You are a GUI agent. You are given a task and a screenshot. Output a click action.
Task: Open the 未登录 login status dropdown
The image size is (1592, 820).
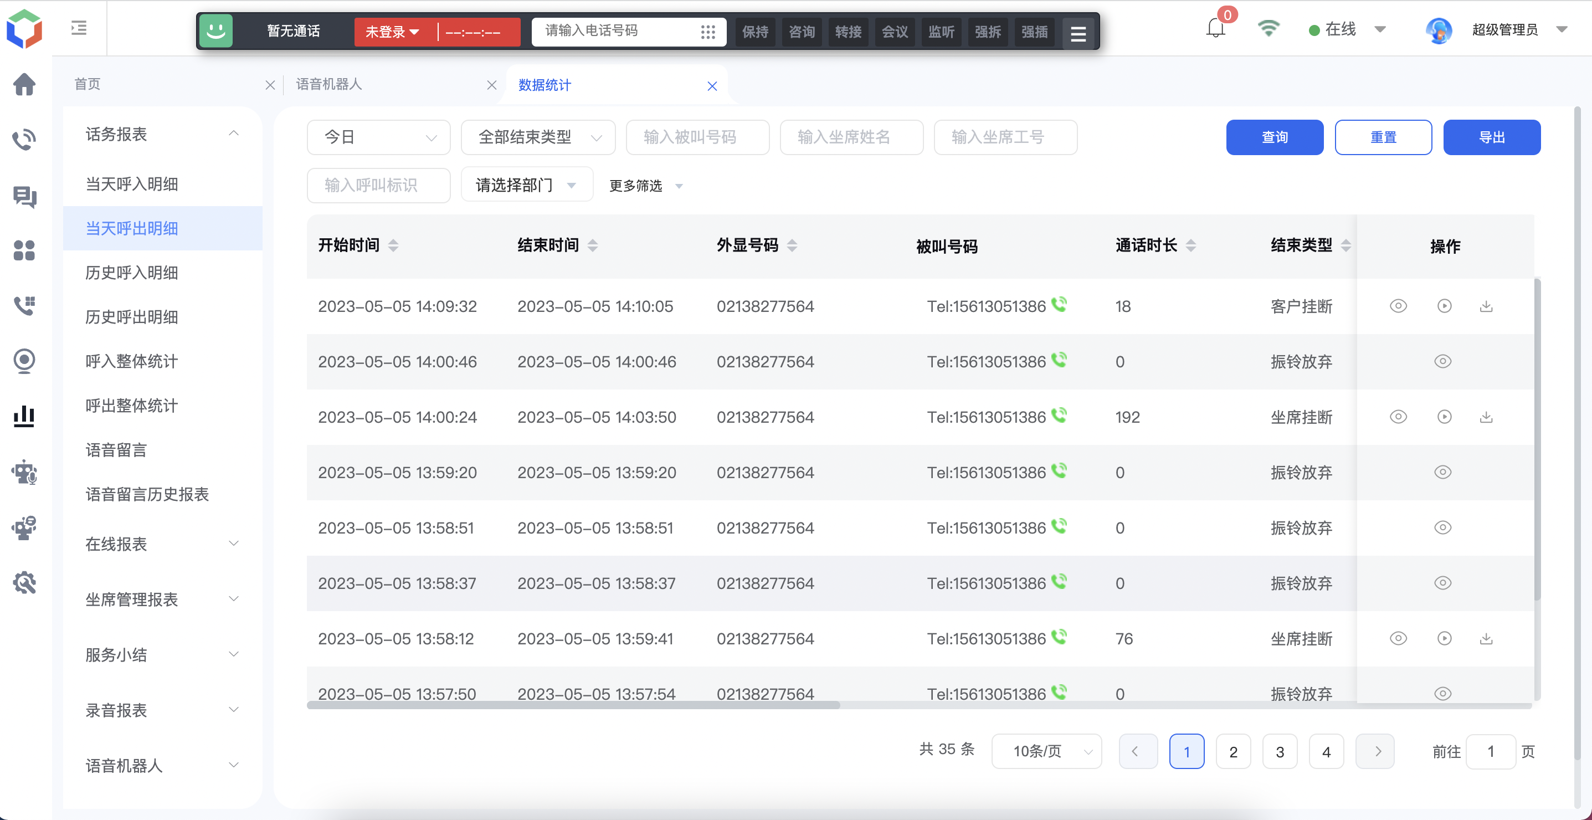[x=393, y=32]
